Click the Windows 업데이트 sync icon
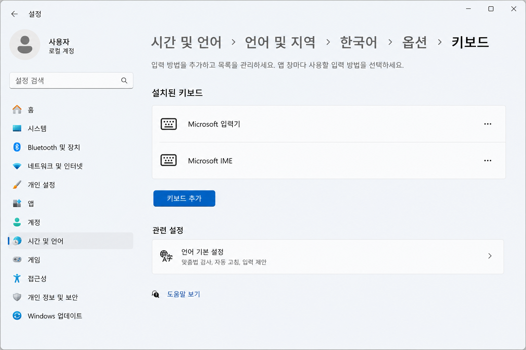Screen dimensions: 526x350 [17, 316]
